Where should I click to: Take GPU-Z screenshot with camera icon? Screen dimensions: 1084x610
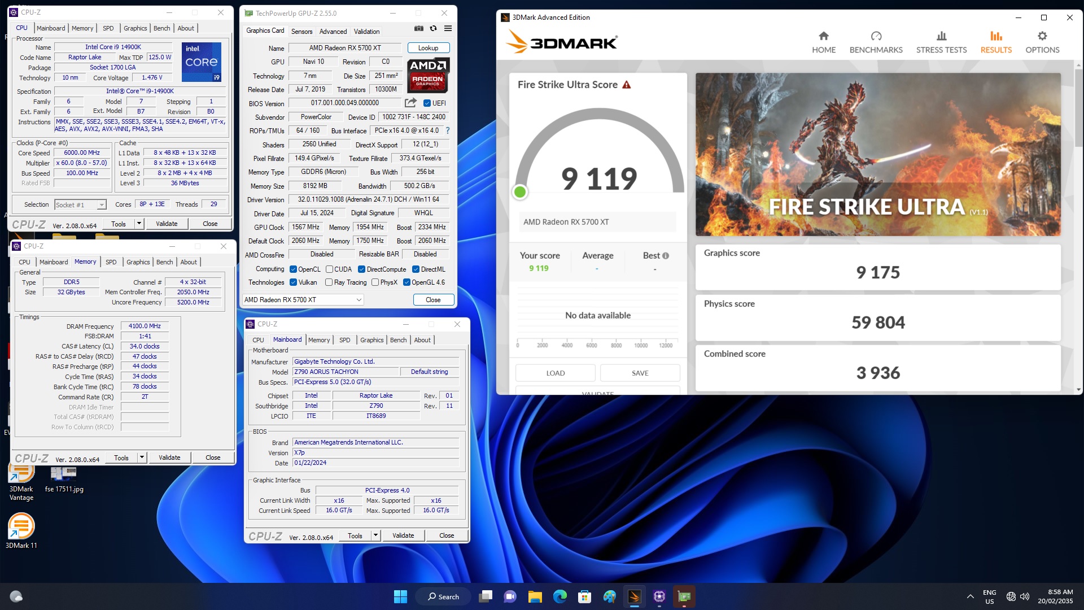[x=418, y=28]
